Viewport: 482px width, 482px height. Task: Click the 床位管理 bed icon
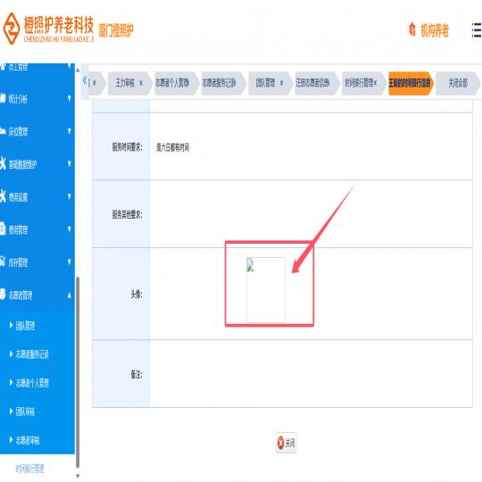pos(3,131)
